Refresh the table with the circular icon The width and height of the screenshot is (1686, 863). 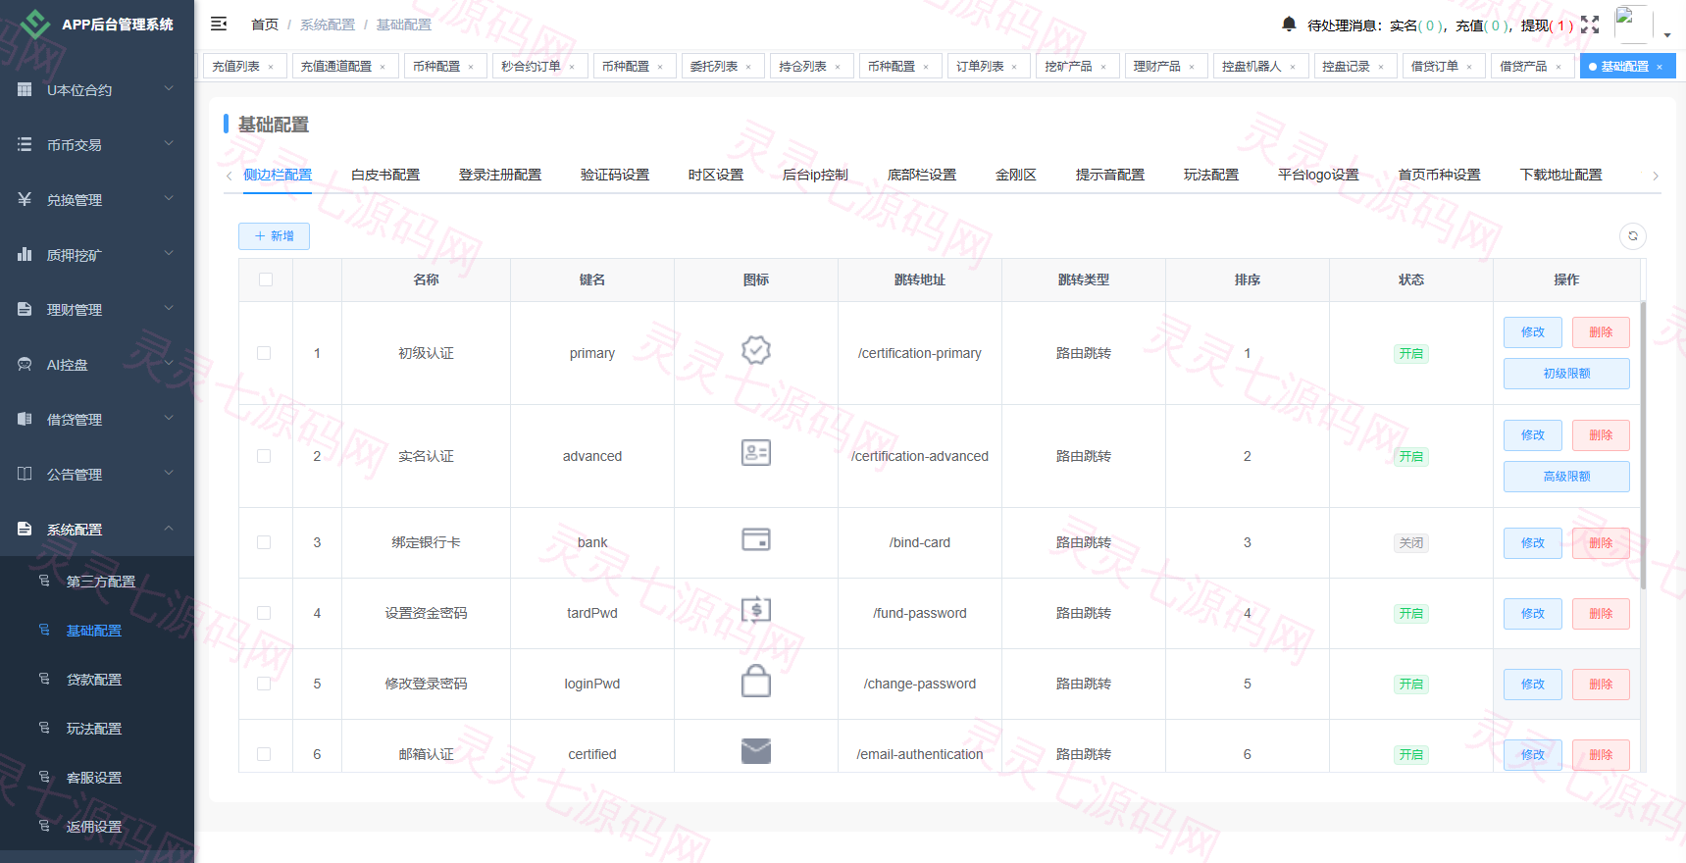coord(1633,236)
